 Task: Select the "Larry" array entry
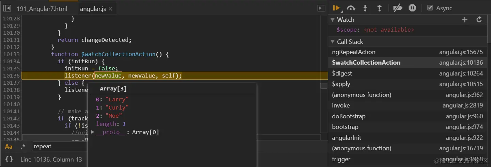112,99
